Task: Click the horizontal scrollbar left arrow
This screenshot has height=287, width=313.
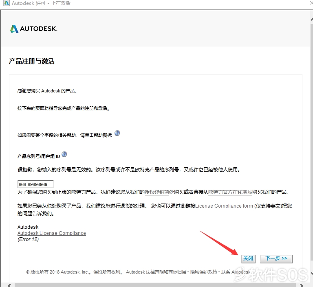Action: pos(10,285)
